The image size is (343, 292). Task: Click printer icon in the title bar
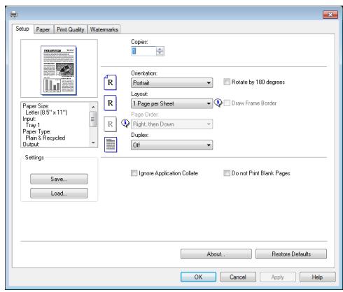pos(13,15)
